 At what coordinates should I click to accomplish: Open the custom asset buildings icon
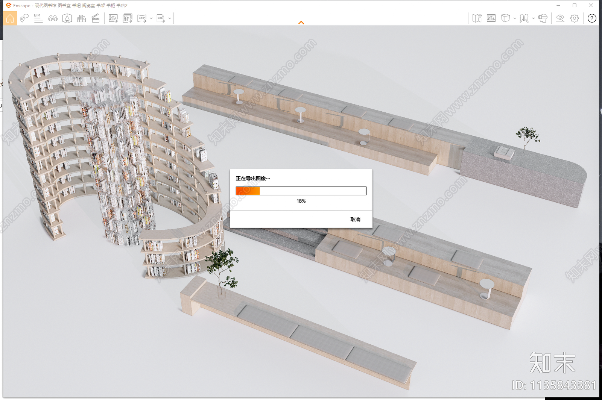tap(81, 18)
